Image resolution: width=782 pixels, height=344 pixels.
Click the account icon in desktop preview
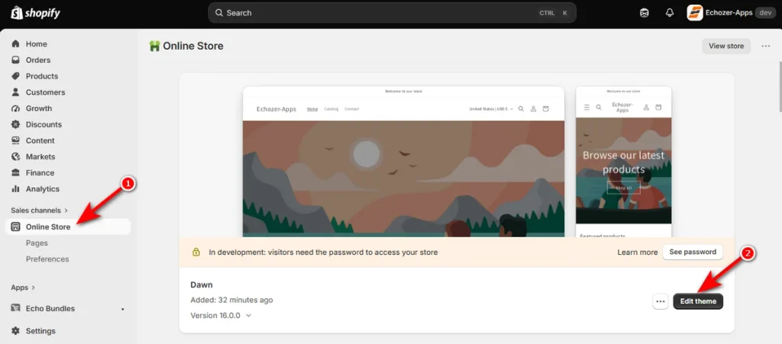[x=533, y=108]
